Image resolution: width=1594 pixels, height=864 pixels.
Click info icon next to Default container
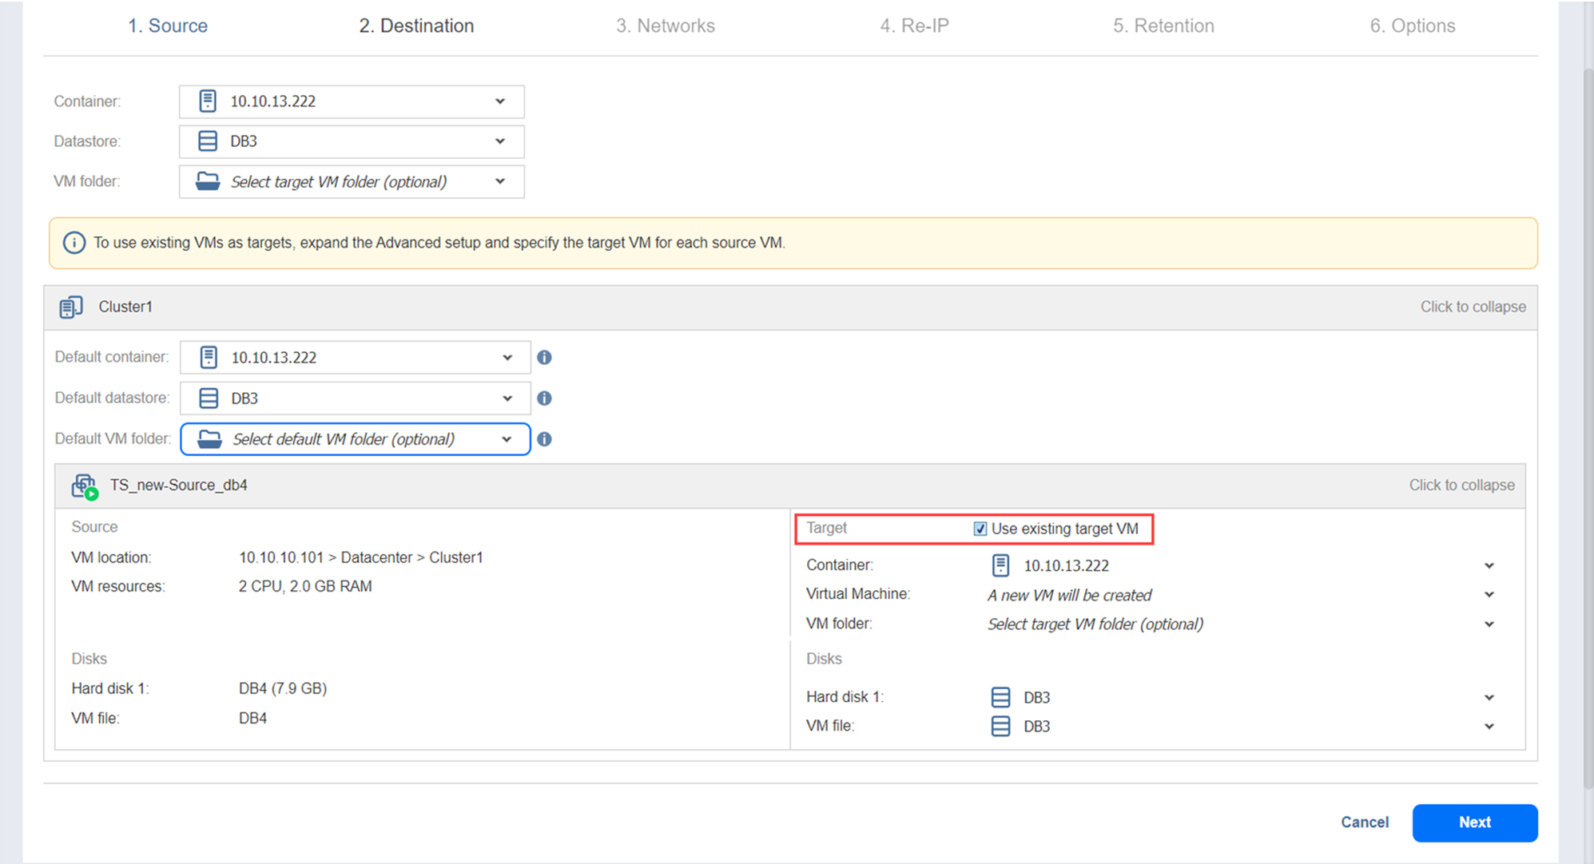pyautogui.click(x=544, y=358)
